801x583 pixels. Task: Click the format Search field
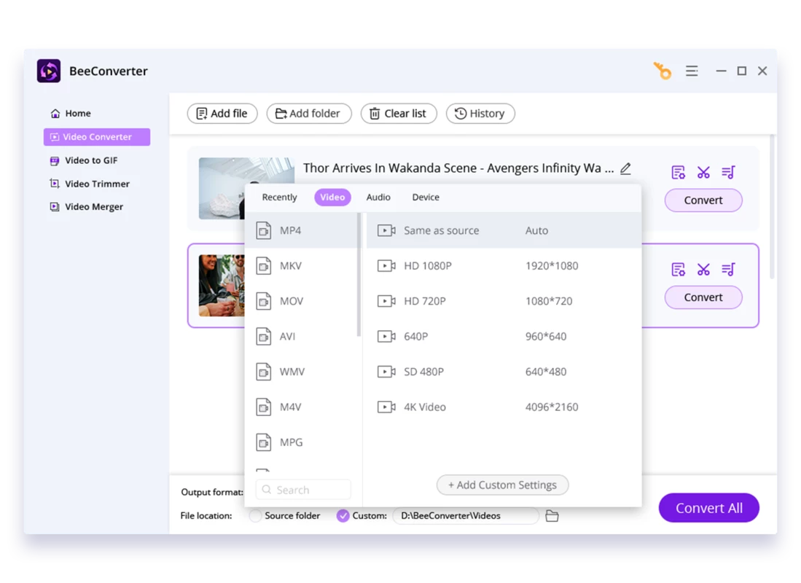[303, 490]
